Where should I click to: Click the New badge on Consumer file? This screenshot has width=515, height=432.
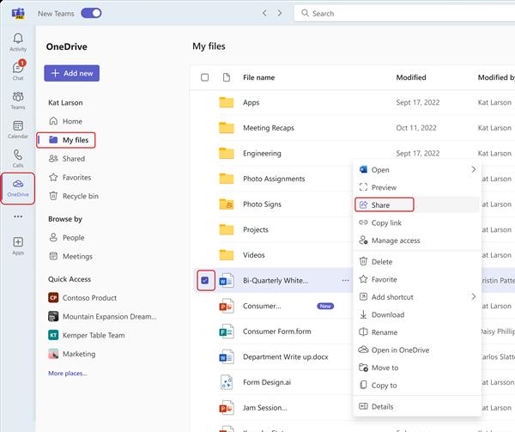tap(325, 306)
